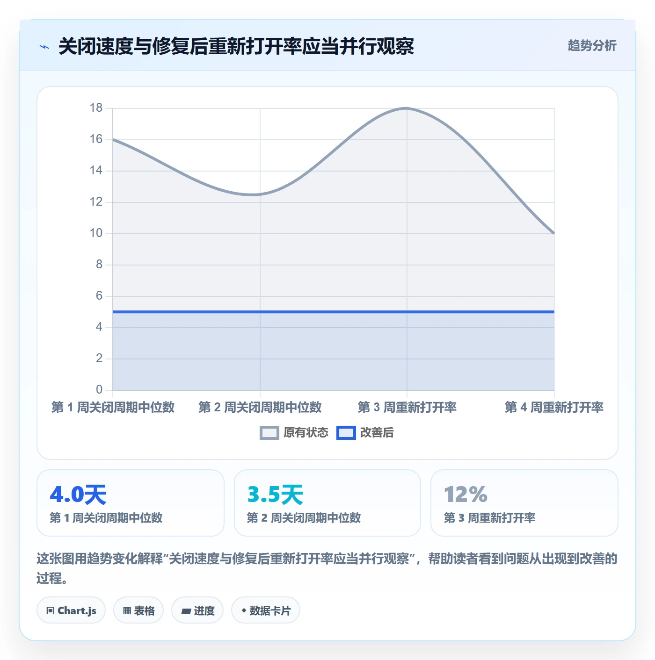The height and width of the screenshot is (660, 655).
Task: Toggle the 原有状态 legend swatch
Action: [x=269, y=433]
